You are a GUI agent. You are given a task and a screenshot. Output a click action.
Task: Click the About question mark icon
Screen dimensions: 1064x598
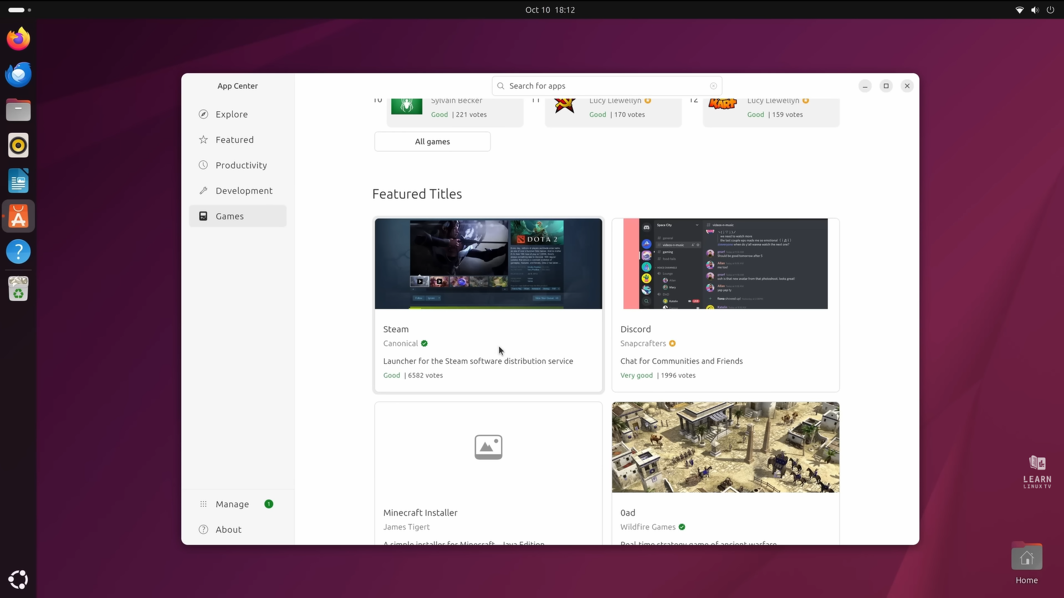203,529
